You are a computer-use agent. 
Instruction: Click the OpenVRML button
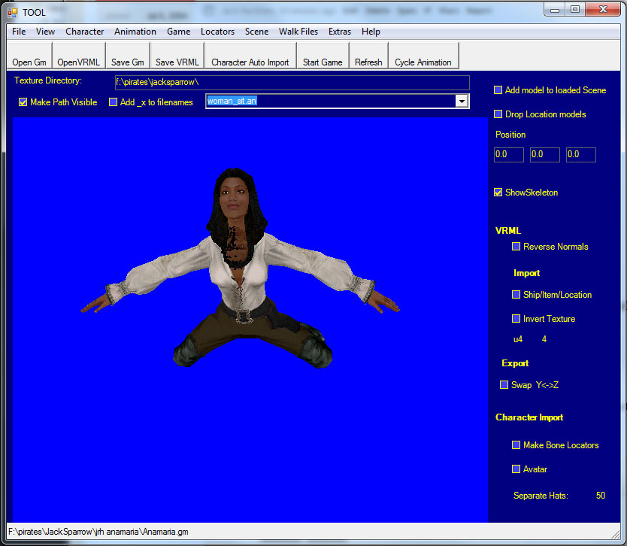click(x=78, y=56)
